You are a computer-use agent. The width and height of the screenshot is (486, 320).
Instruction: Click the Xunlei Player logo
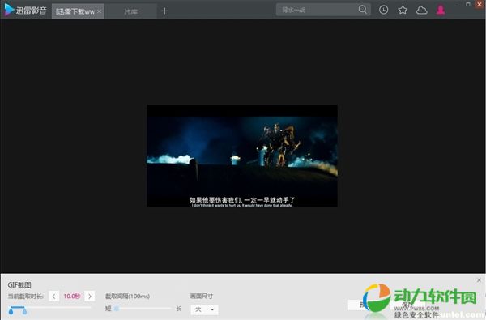pos(25,11)
